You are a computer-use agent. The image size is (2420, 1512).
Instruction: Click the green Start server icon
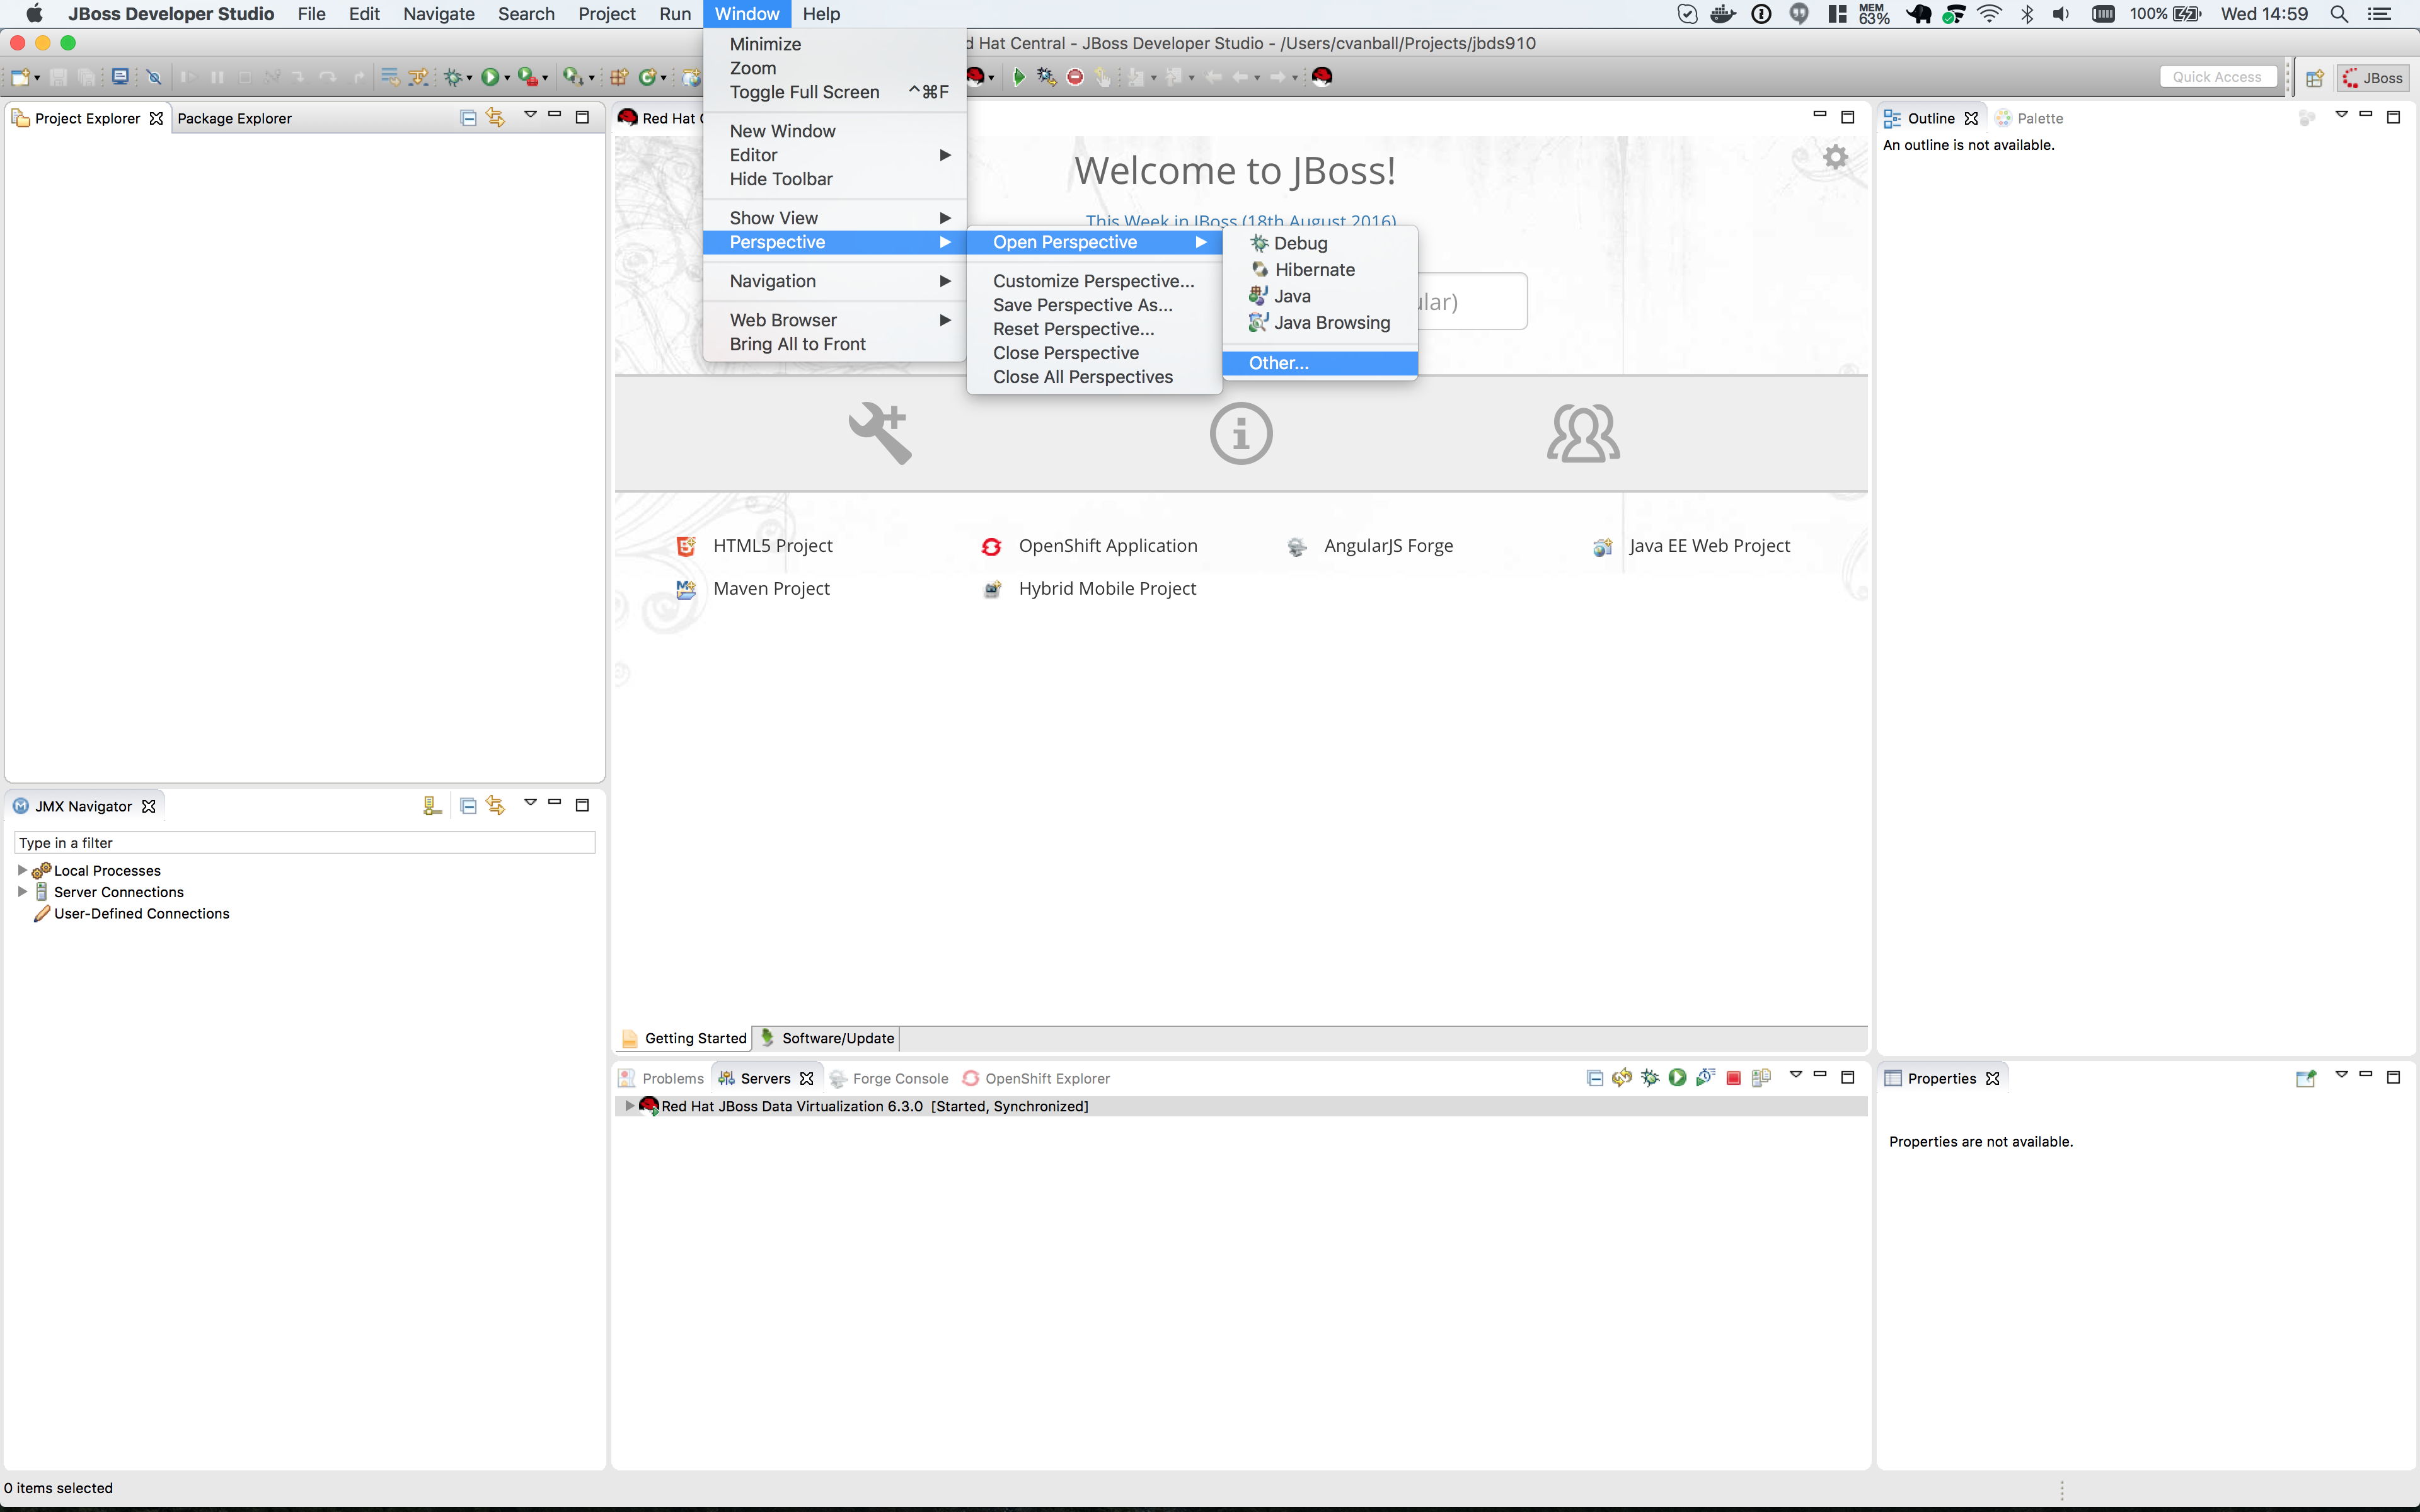pos(1678,1078)
